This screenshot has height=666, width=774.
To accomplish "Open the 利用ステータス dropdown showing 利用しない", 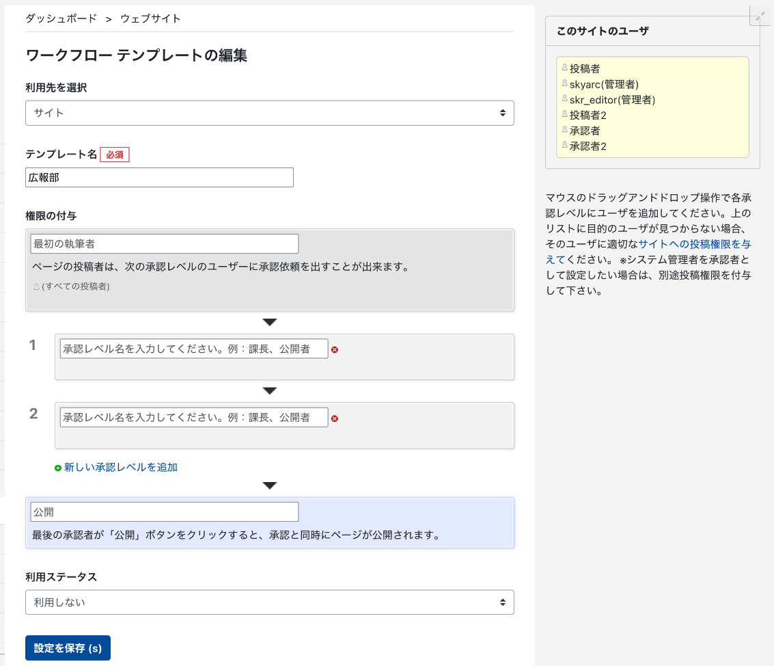I will (x=269, y=602).
